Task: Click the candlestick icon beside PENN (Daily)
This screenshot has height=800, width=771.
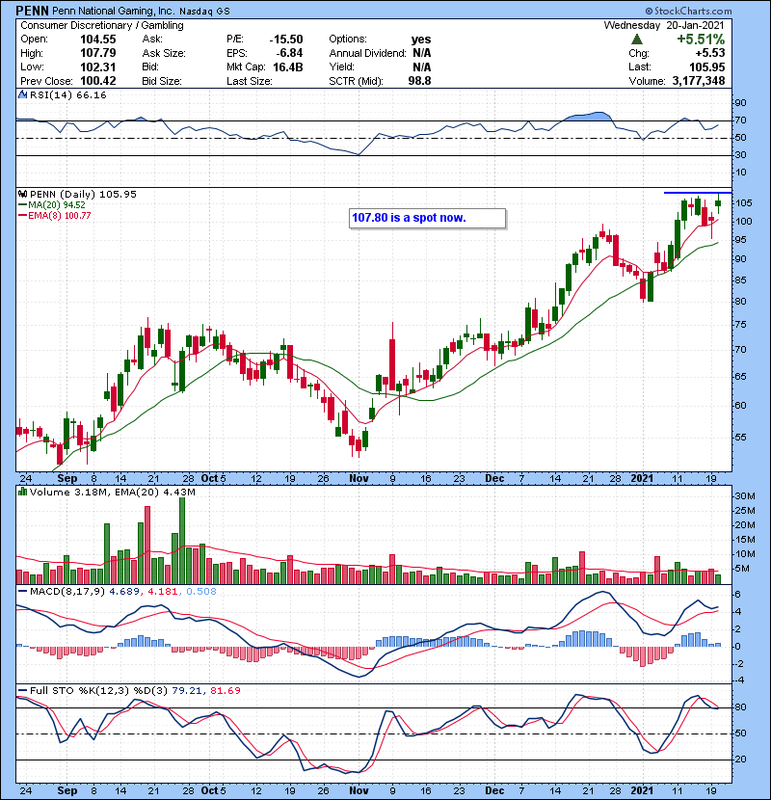Action: click(x=23, y=194)
